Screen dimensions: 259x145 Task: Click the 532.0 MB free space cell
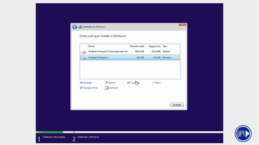156,52
